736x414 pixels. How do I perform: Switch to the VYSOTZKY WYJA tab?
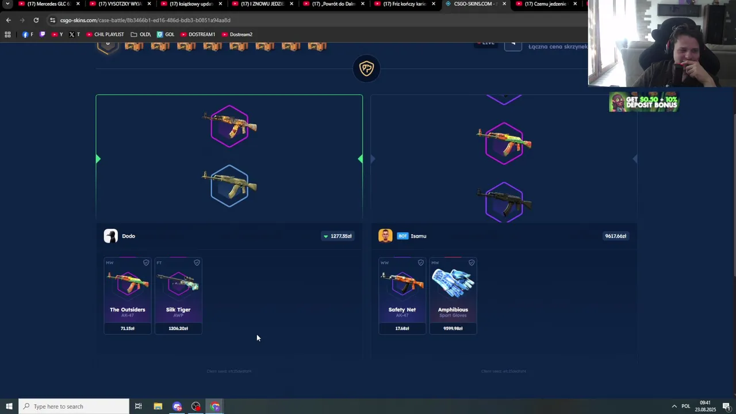click(x=120, y=4)
